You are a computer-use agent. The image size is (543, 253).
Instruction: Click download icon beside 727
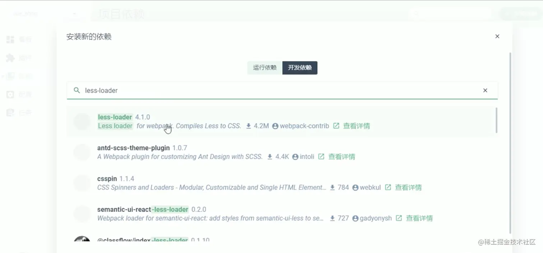tap(332, 218)
